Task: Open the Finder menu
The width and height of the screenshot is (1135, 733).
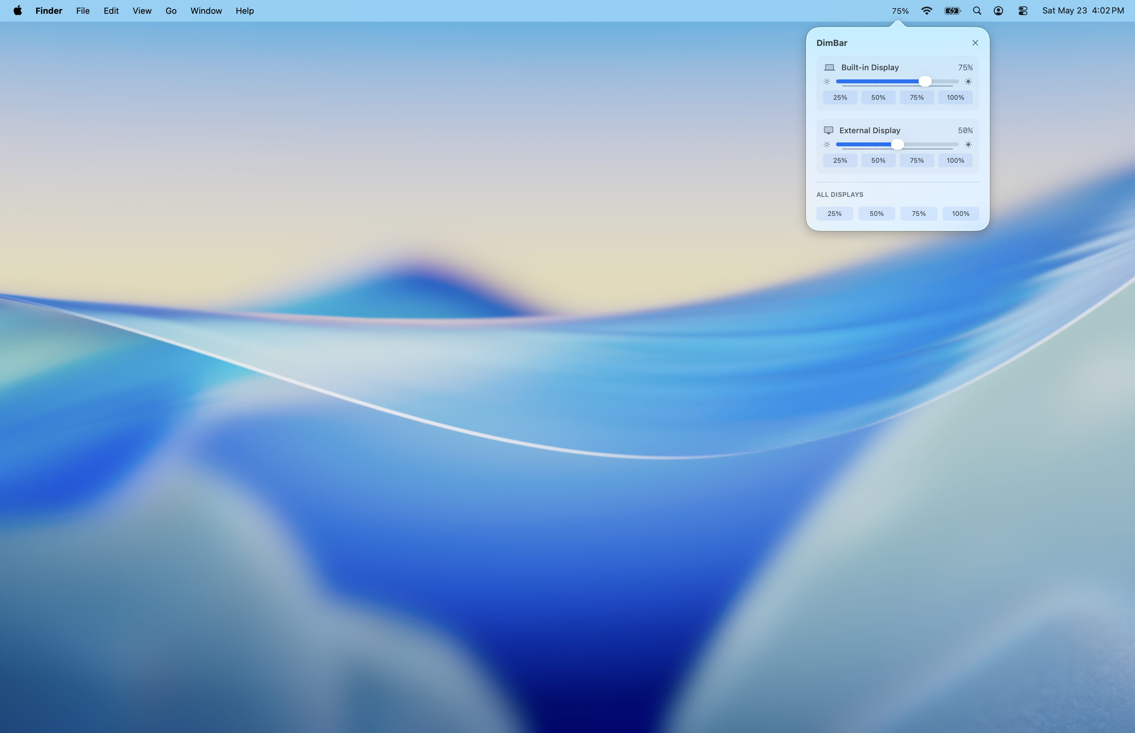Action: tap(49, 10)
